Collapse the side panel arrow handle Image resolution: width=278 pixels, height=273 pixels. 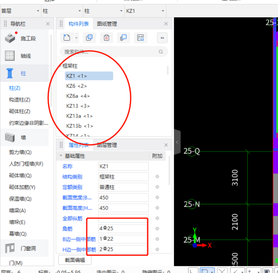[177, 142]
